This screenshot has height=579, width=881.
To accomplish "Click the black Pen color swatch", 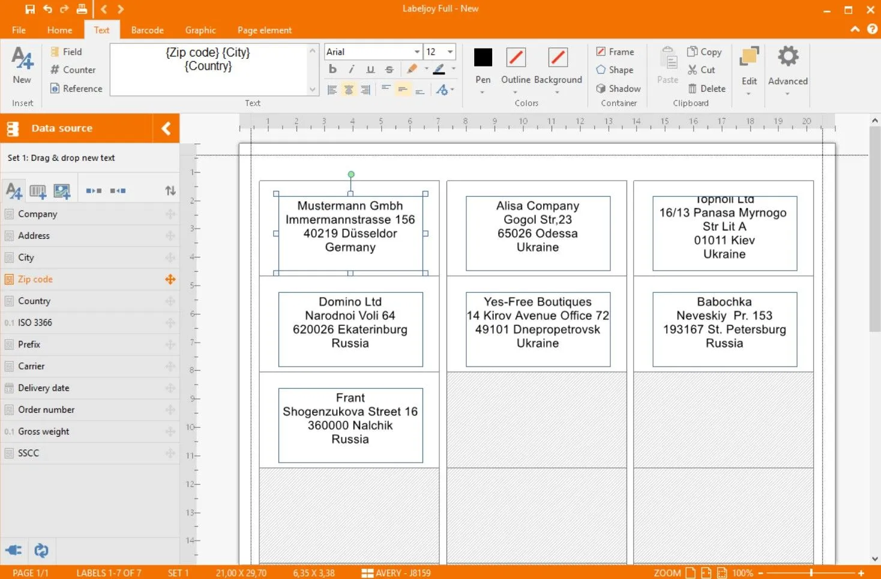I will coord(483,57).
